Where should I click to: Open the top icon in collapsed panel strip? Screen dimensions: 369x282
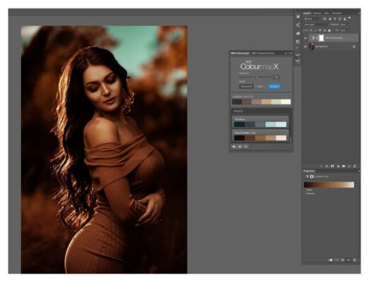(x=298, y=16)
